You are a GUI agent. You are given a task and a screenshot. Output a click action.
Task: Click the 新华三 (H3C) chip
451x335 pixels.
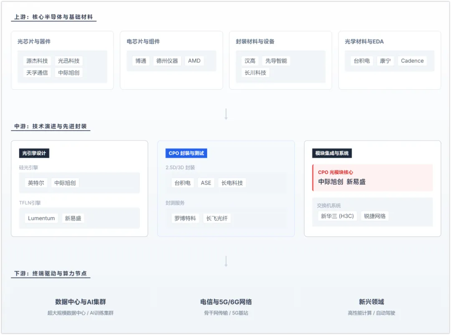pyautogui.click(x=337, y=216)
